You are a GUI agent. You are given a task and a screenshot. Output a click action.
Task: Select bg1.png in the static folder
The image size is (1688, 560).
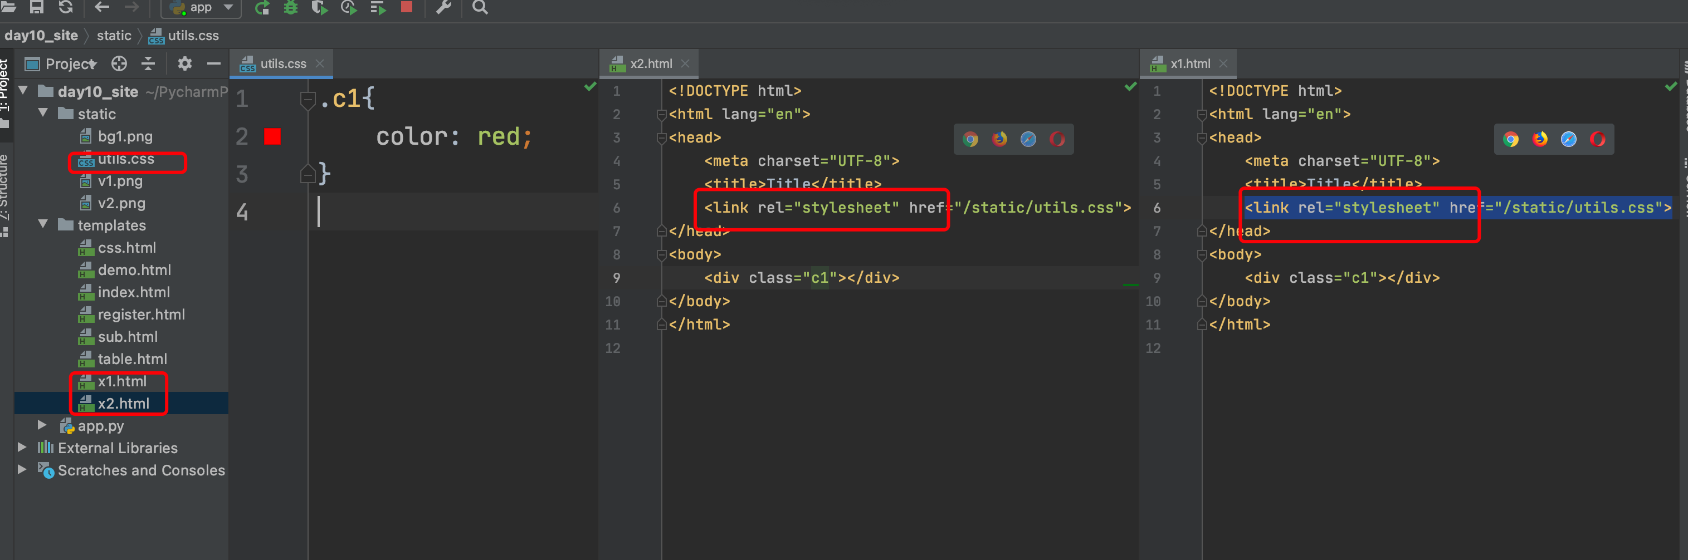click(x=124, y=136)
